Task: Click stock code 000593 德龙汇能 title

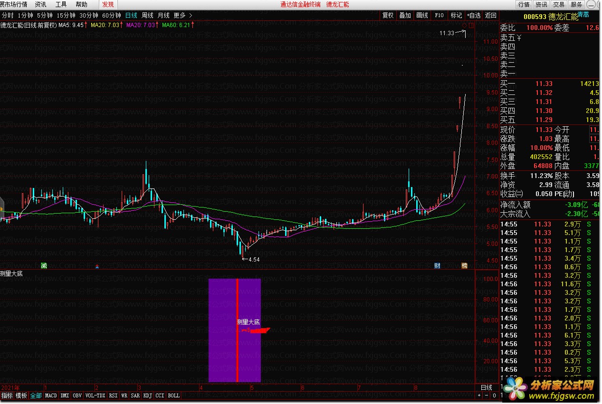Action: (x=551, y=17)
